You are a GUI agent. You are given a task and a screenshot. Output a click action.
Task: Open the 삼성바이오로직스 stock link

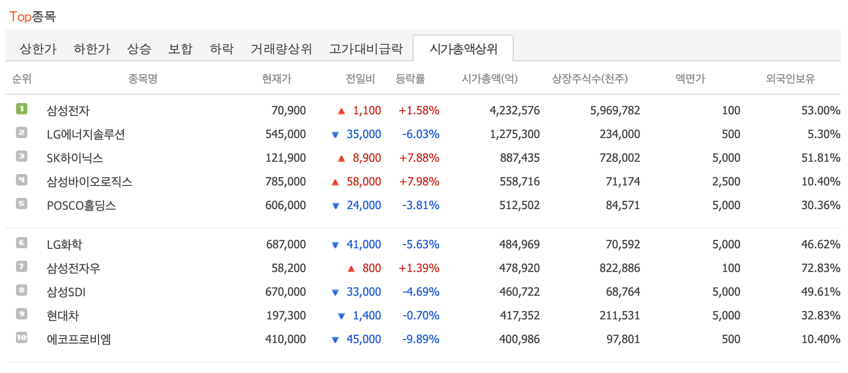(x=89, y=182)
